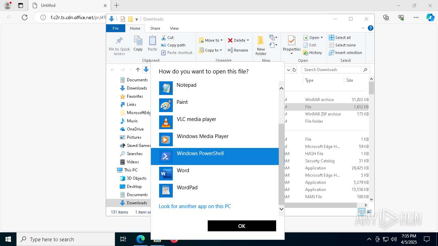This screenshot has width=438, height=246.
Task: Pick WordPad from the app list
Action: click(x=215, y=191)
